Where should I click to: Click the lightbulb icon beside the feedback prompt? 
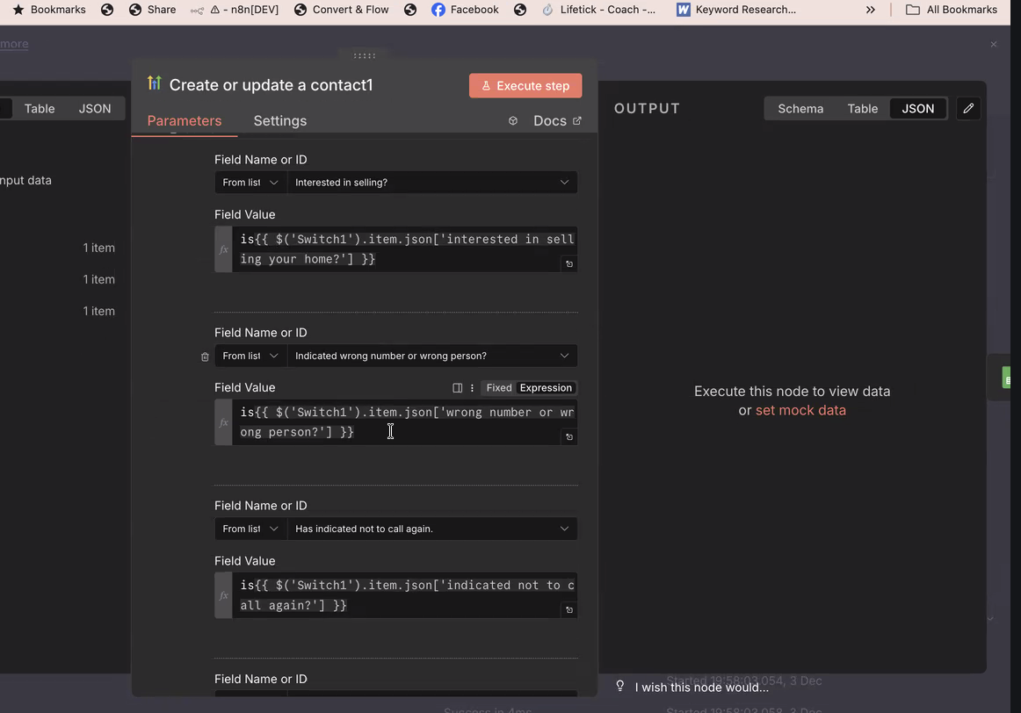[x=619, y=686]
